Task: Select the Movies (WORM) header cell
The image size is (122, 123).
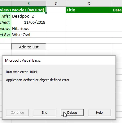Action: [x=23, y=10]
